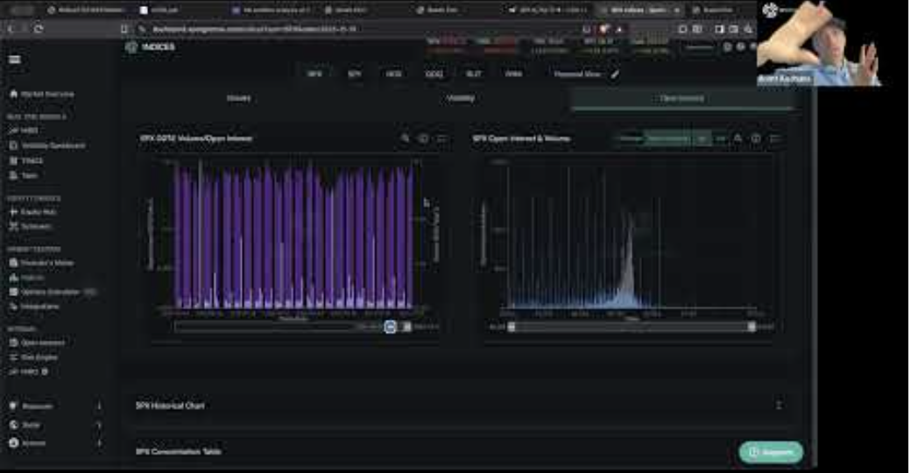Viewport: 911px width, 473px height.
Task: Expand the Resources section in sidebar
Action: (54, 406)
